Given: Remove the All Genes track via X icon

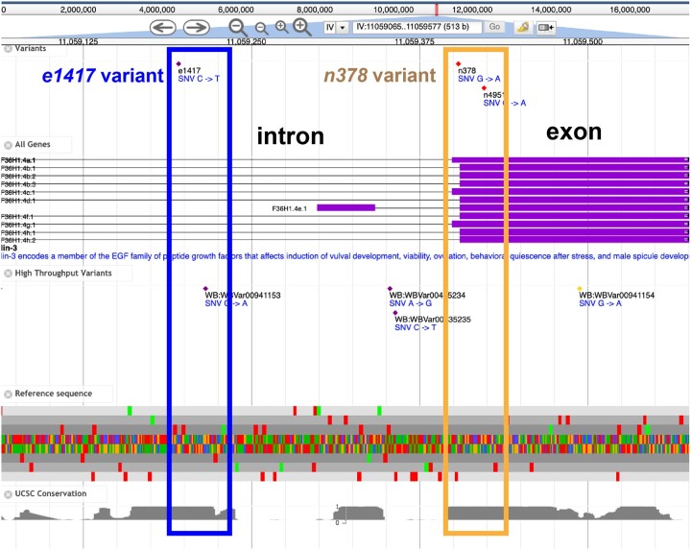Looking at the screenshot, I should 8,144.
